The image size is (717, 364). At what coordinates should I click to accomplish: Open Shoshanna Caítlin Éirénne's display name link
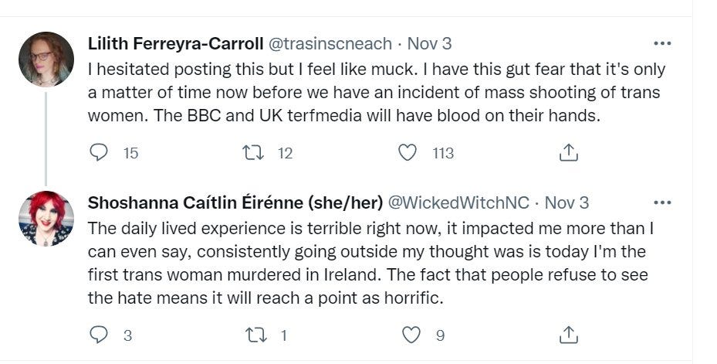[235, 202]
